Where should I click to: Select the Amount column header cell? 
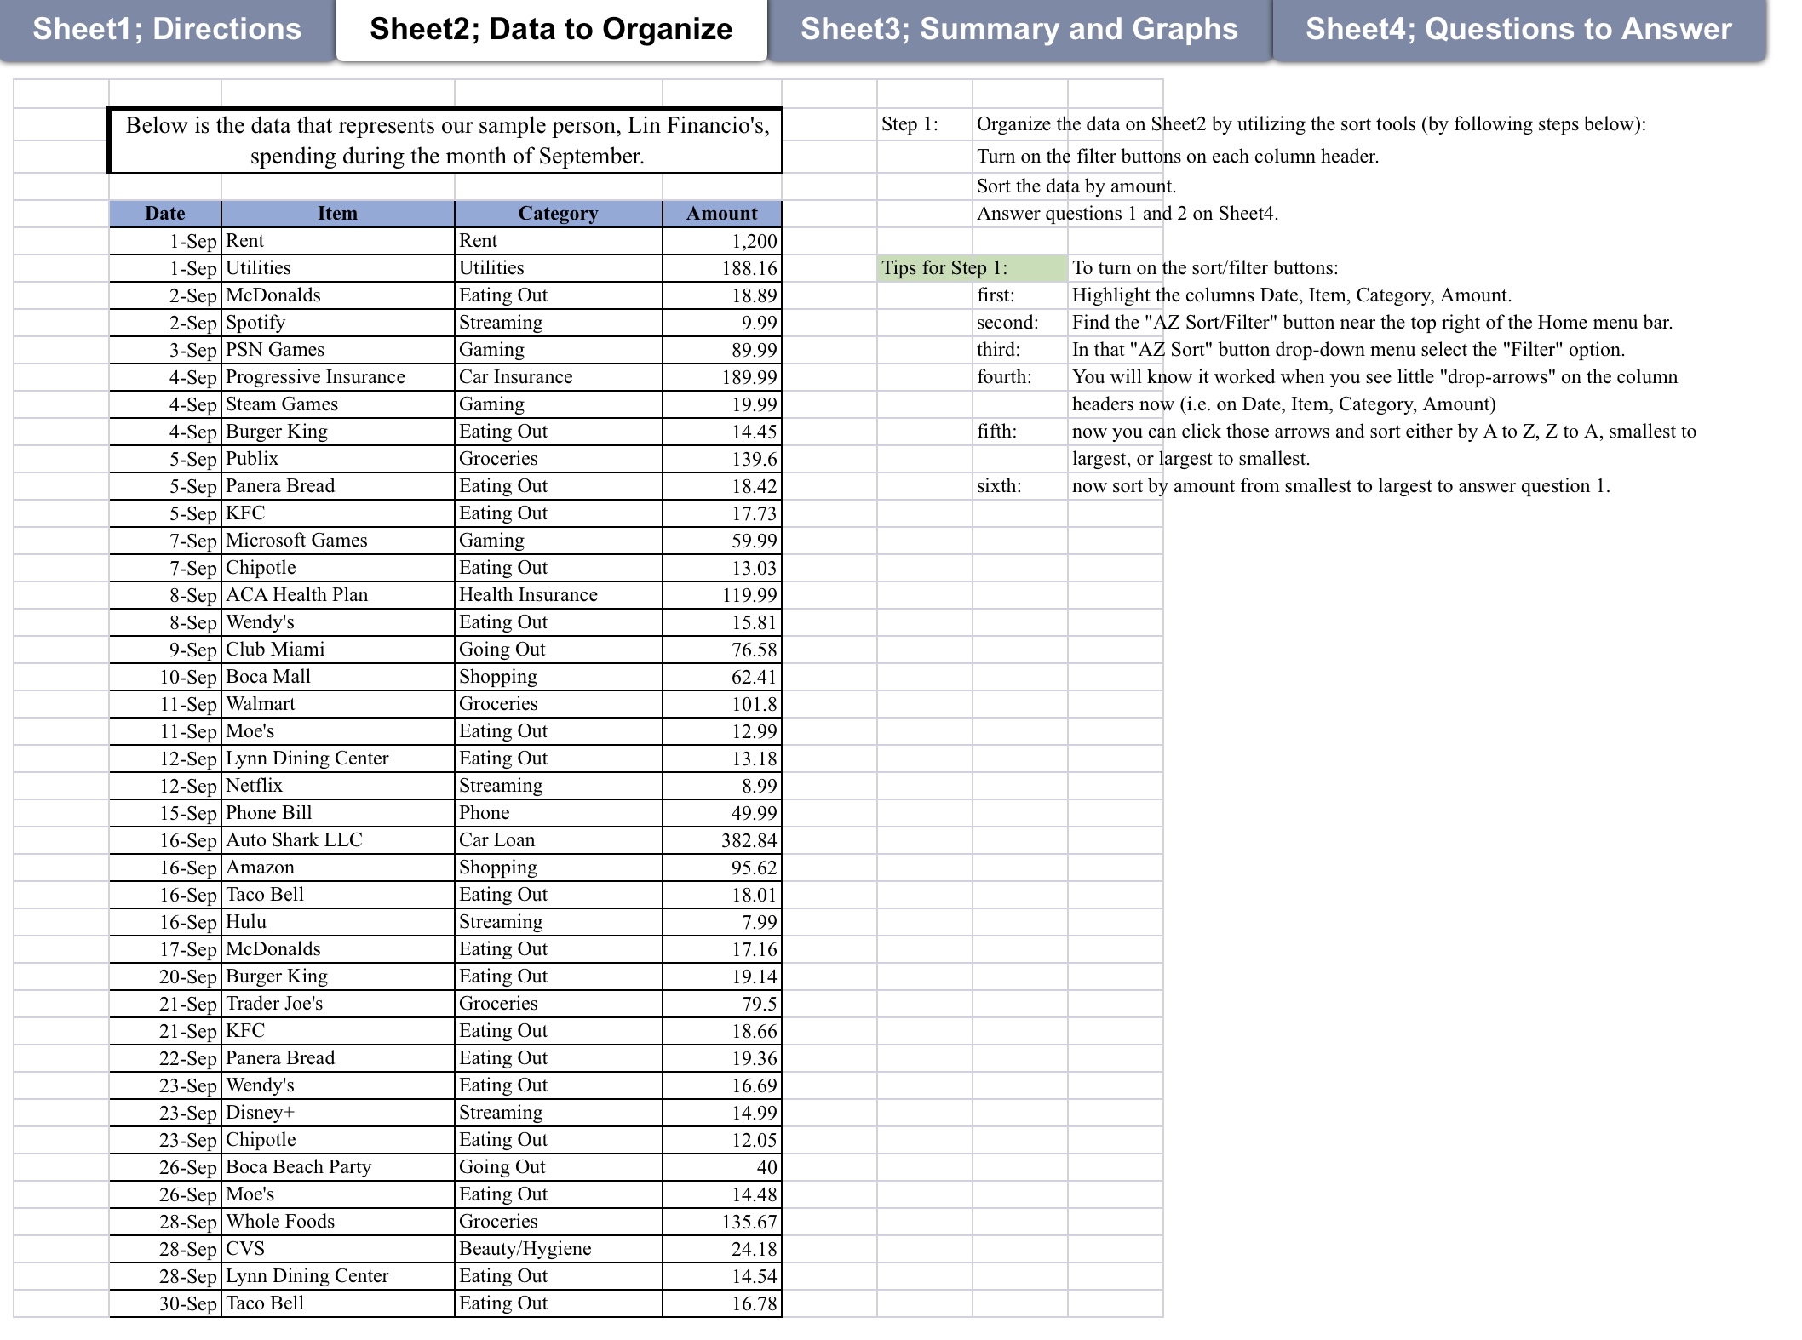click(x=720, y=213)
